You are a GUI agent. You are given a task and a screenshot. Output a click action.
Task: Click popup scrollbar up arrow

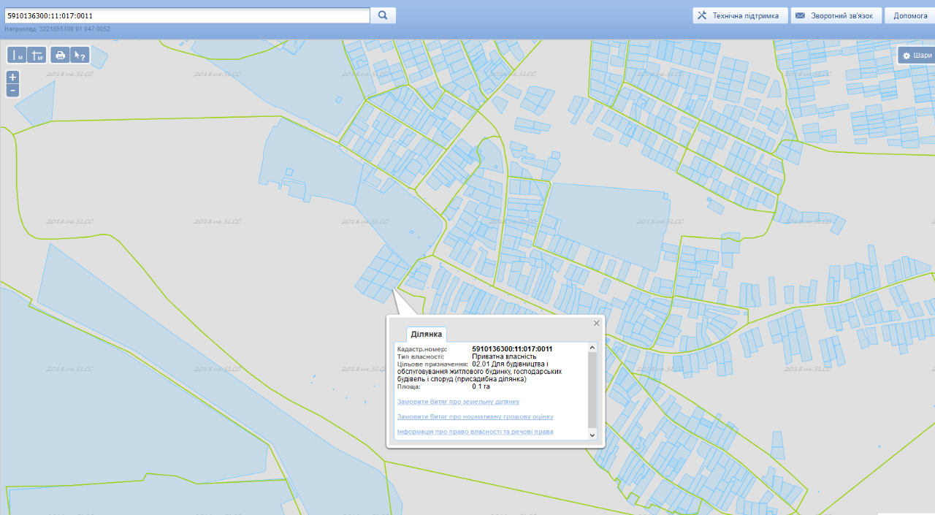click(x=592, y=348)
